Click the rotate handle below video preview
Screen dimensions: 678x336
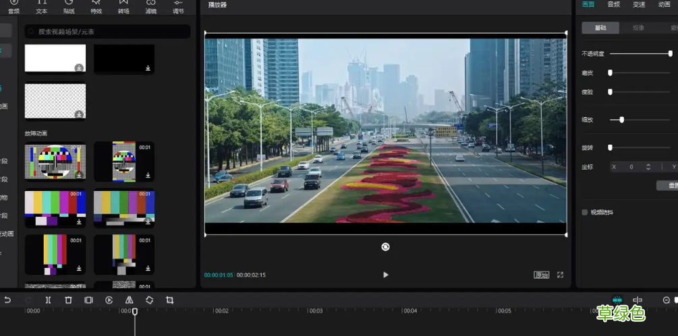385,247
